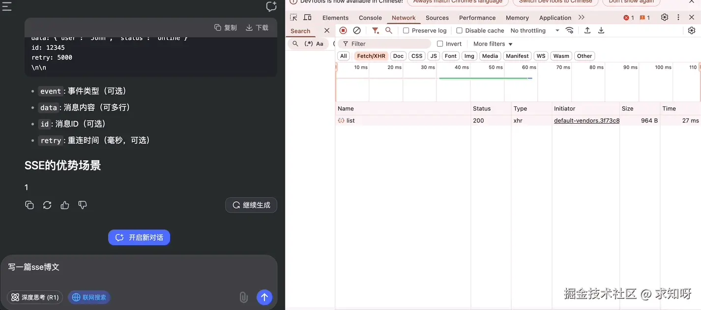Expand more DevTools tabs chevron
Screen dimensions: 701x310
coord(582,18)
